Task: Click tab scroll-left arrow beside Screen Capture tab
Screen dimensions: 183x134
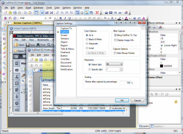Action: (x=9, y=23)
